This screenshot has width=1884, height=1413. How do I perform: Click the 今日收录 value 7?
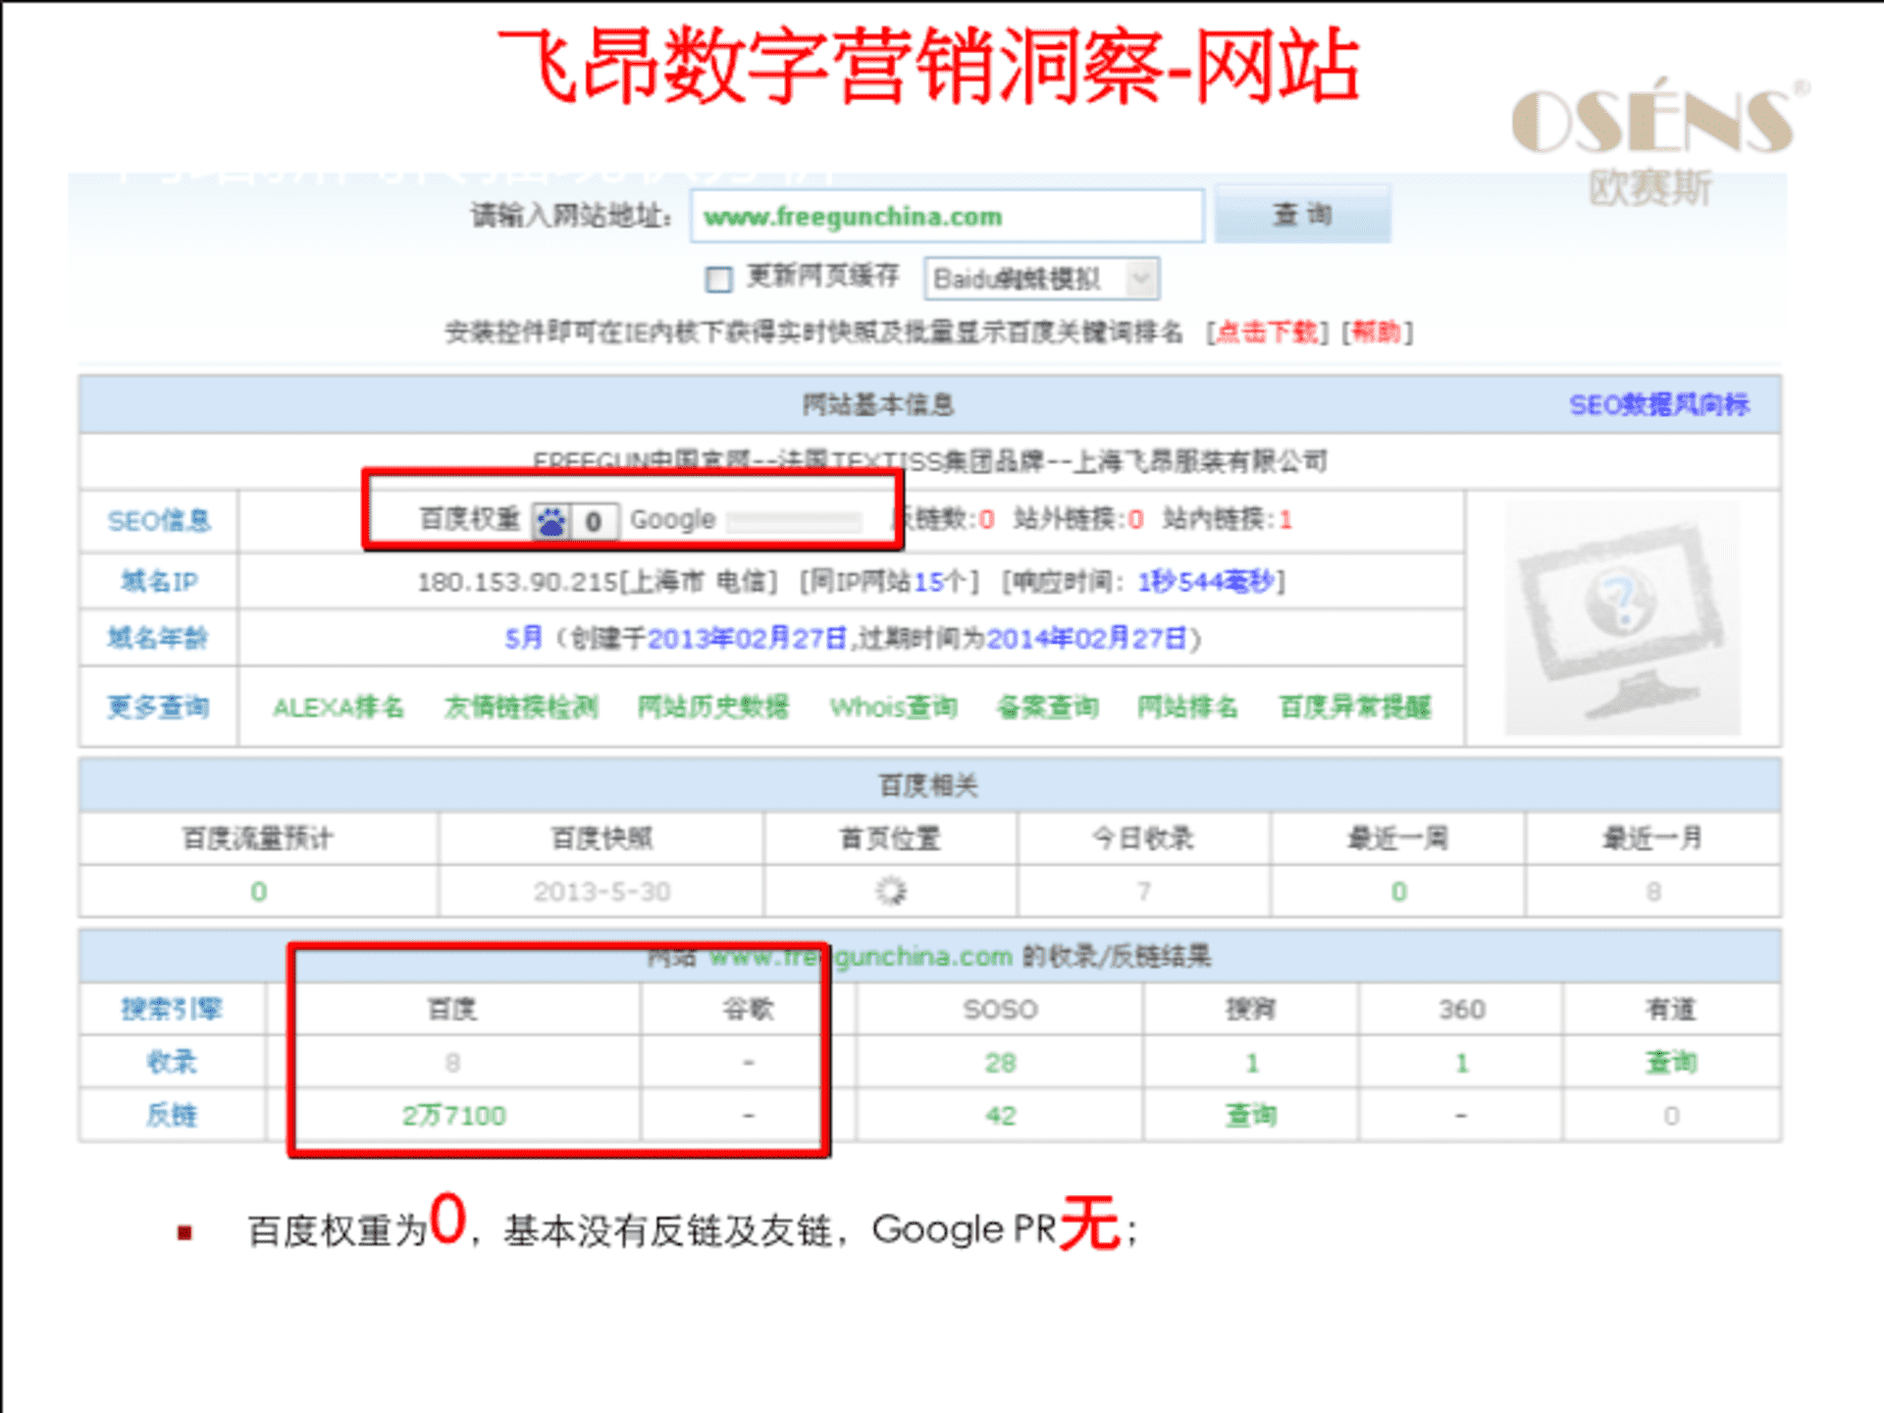pyautogui.click(x=1143, y=891)
